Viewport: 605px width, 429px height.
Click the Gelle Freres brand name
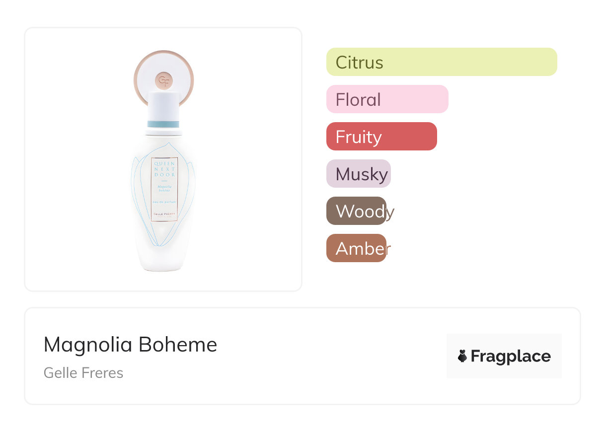pos(83,373)
